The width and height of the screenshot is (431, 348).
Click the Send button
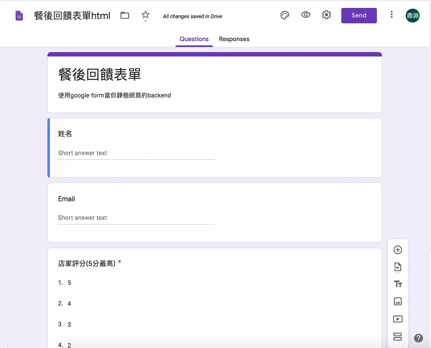pyautogui.click(x=359, y=16)
